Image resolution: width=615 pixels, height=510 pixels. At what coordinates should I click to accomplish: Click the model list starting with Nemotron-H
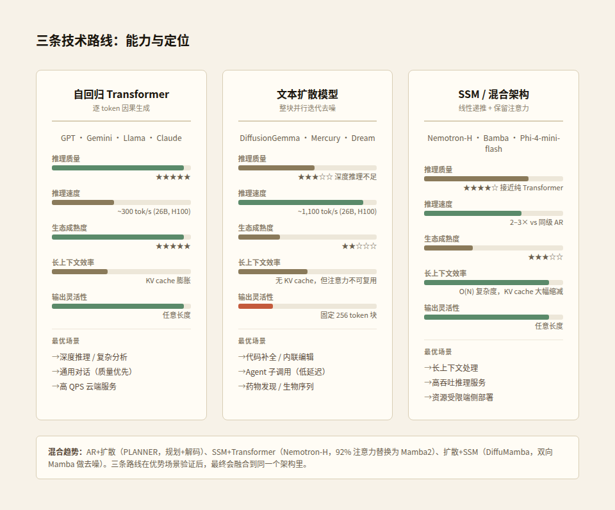[493, 144]
